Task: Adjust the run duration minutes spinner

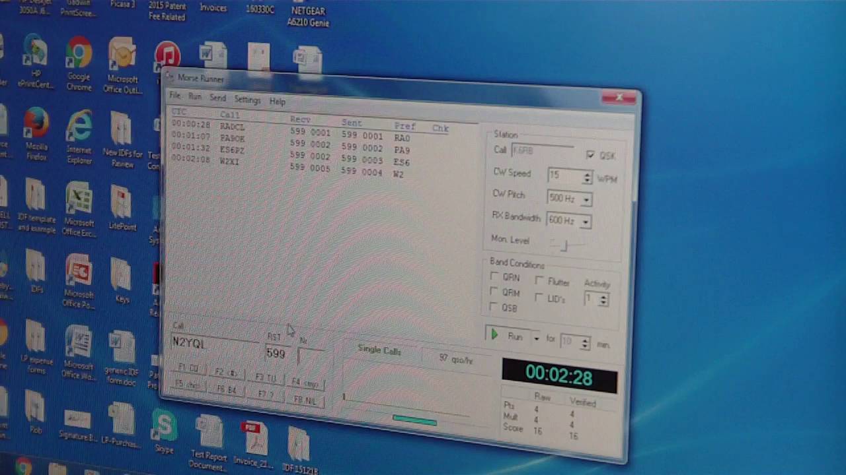Action: click(584, 343)
